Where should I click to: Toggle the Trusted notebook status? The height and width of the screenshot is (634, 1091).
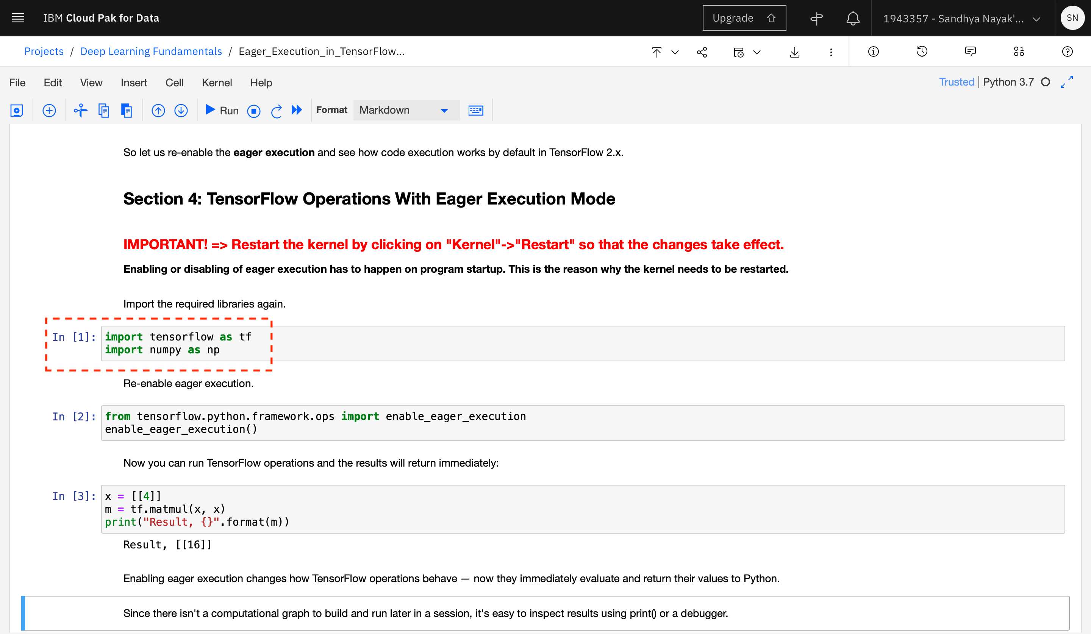tap(956, 82)
